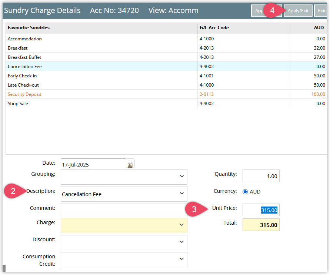Click the 50.00 amount for Early Check-in
The height and width of the screenshot is (275, 330).
pyautogui.click(x=320, y=76)
